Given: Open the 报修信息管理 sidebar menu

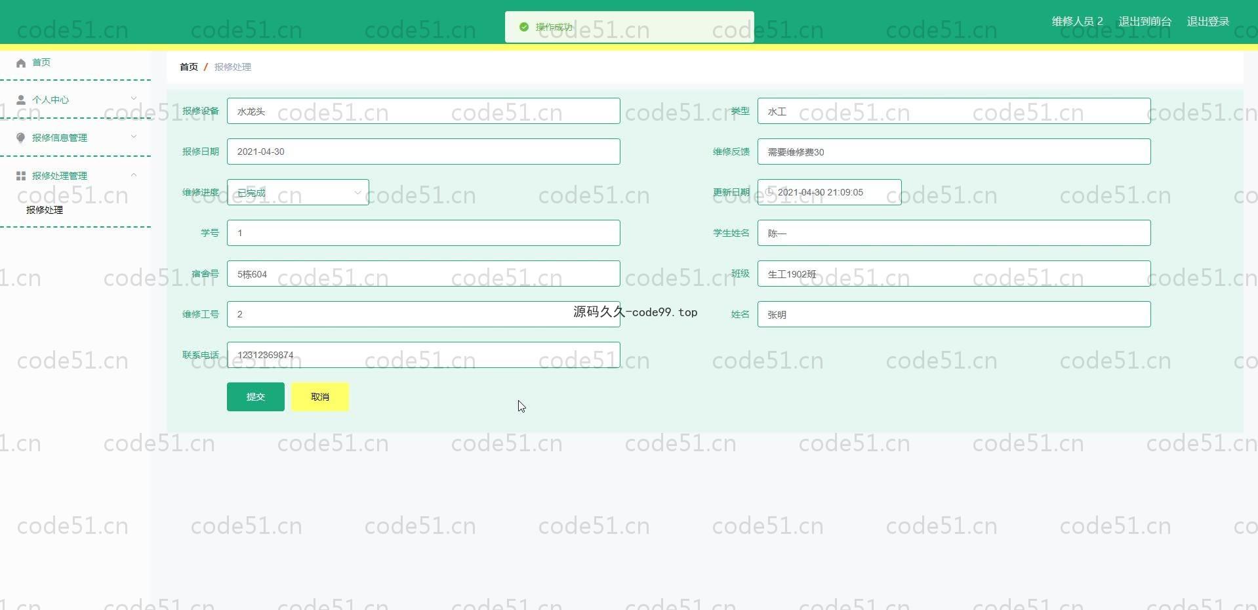Looking at the screenshot, I should pyautogui.click(x=75, y=138).
